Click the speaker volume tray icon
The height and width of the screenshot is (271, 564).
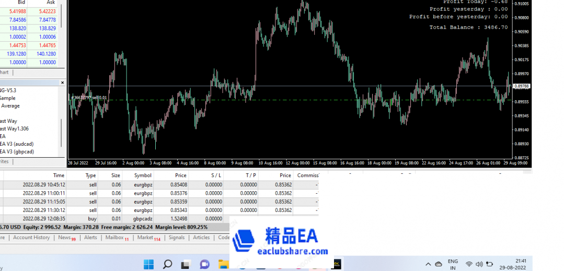(x=479, y=264)
